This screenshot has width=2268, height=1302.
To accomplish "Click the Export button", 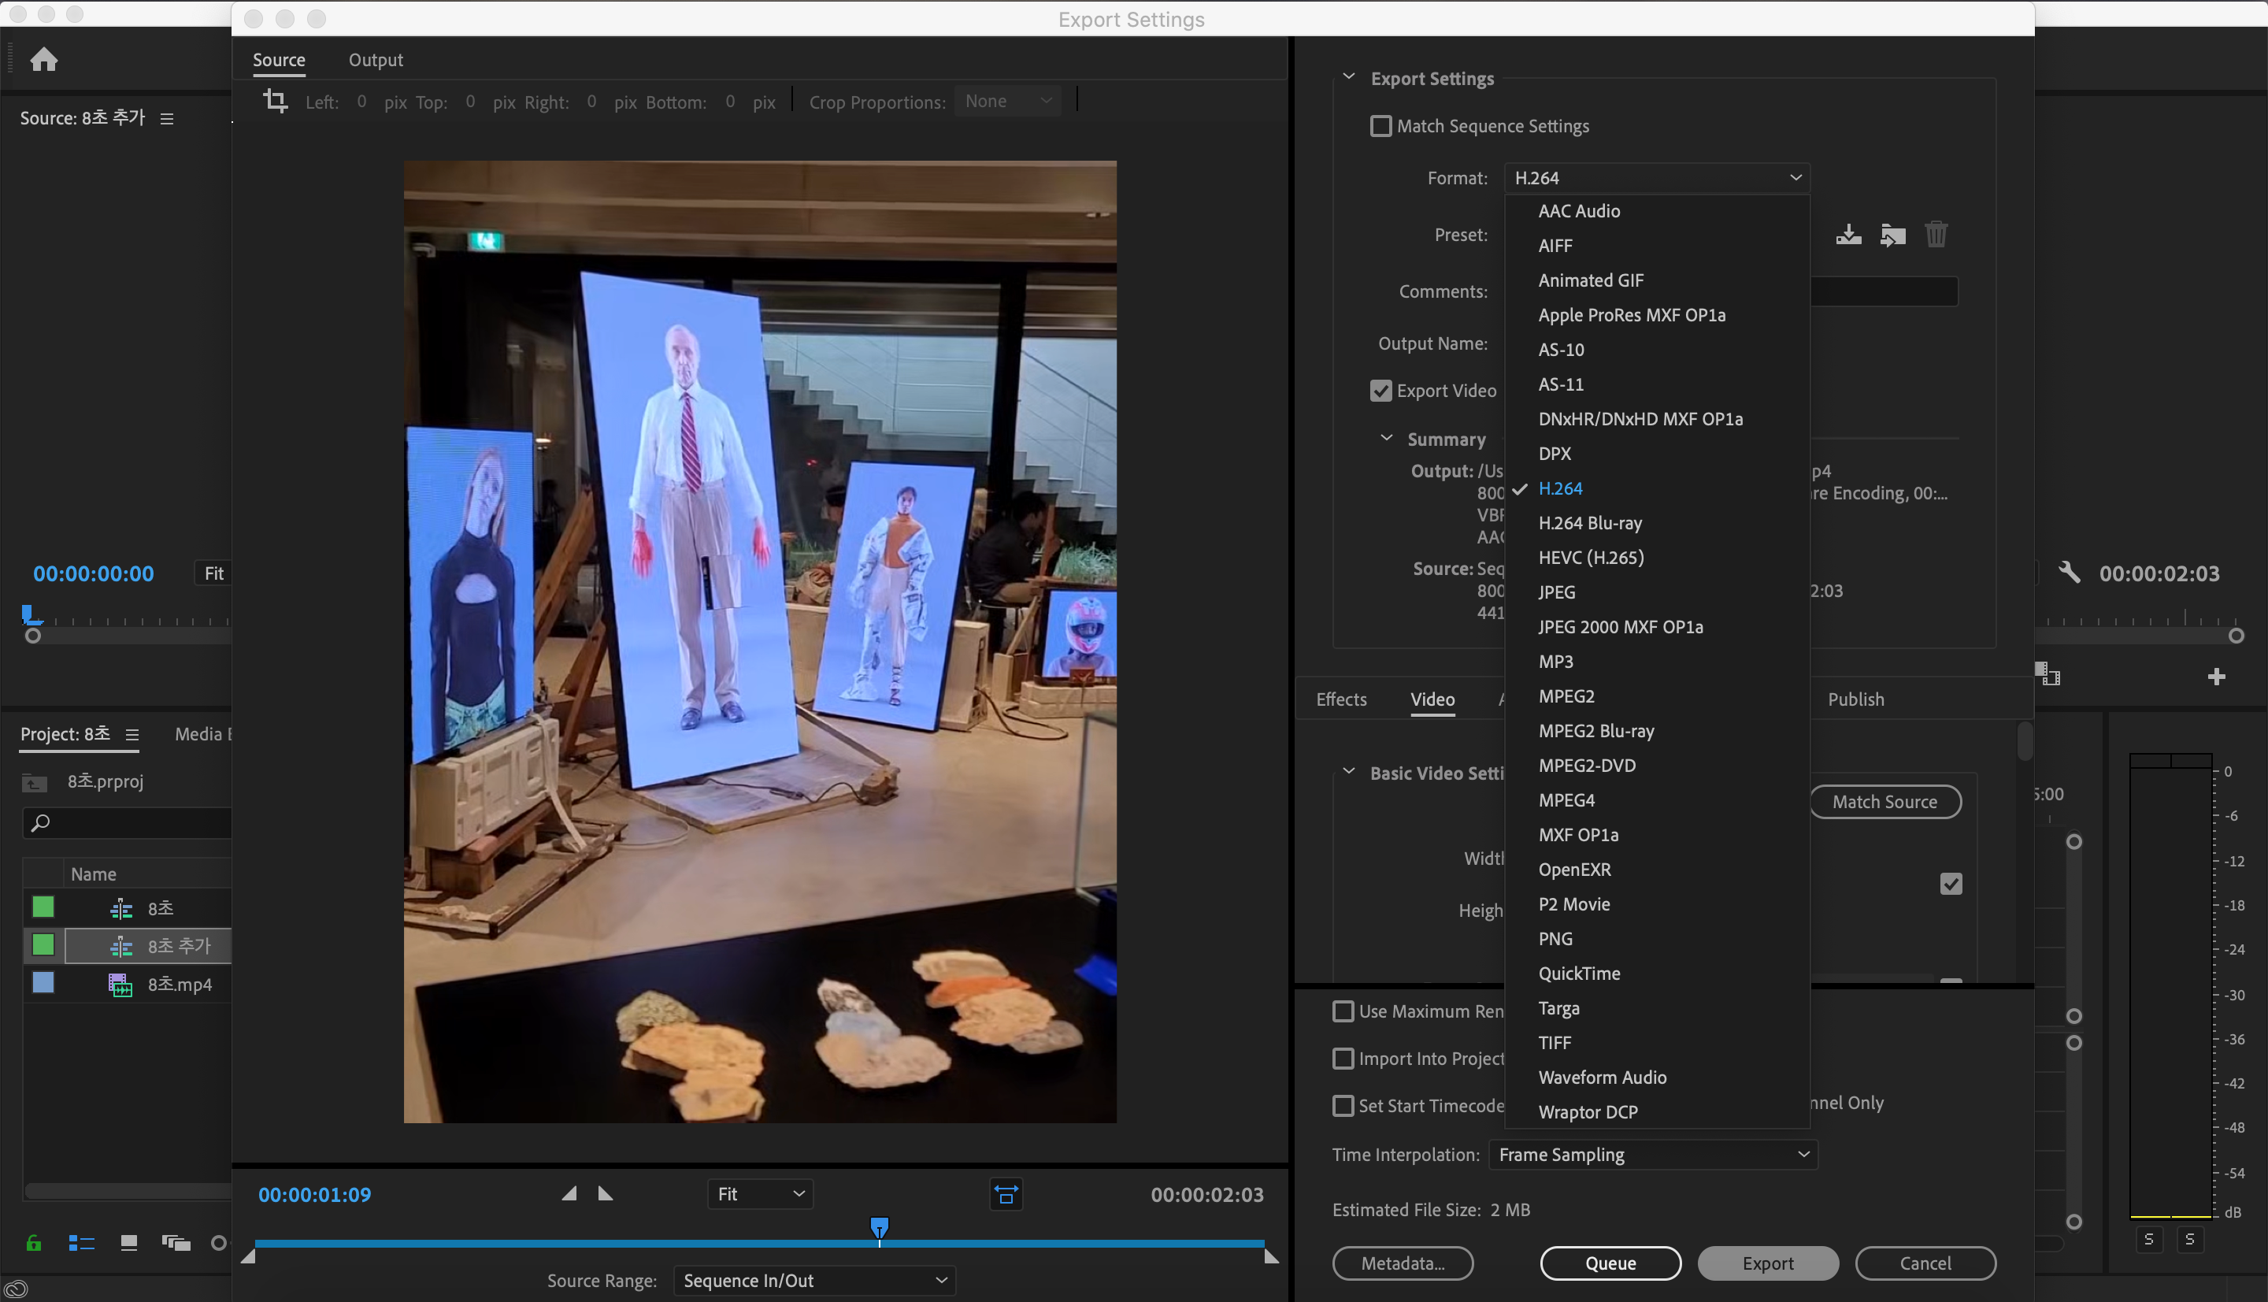I will point(1767,1263).
